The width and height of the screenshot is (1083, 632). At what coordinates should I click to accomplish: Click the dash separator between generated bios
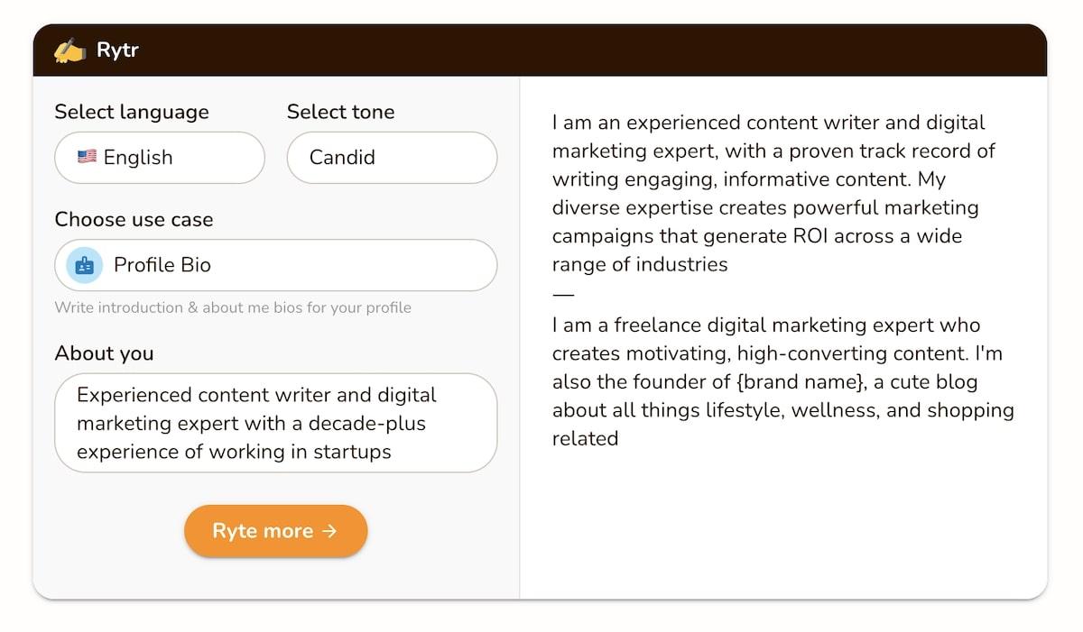point(563,295)
